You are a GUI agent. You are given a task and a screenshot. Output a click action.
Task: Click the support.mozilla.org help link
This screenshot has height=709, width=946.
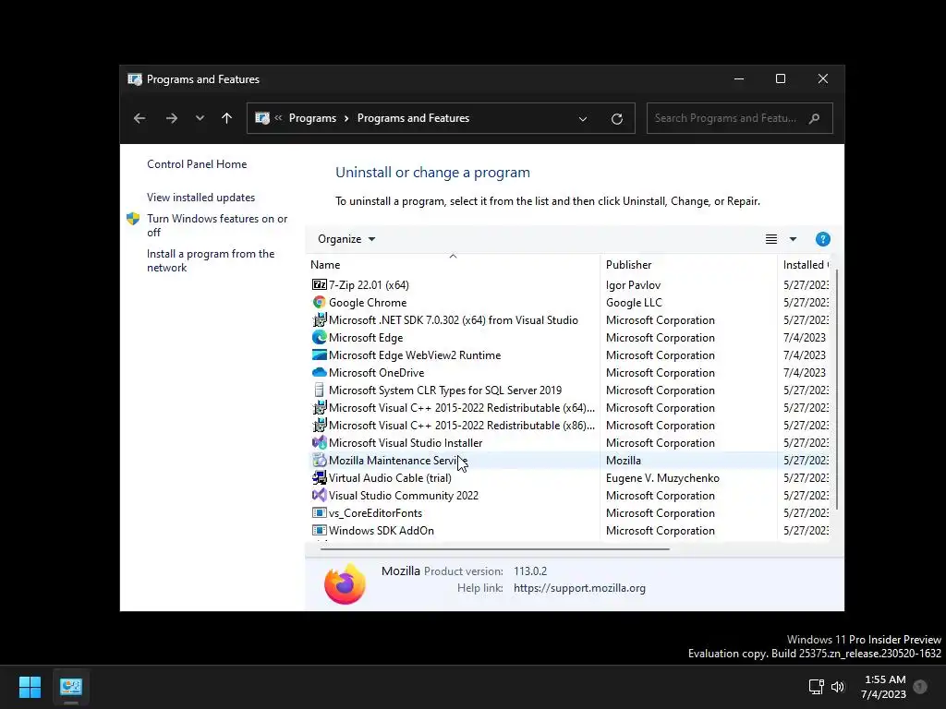pyautogui.click(x=579, y=588)
